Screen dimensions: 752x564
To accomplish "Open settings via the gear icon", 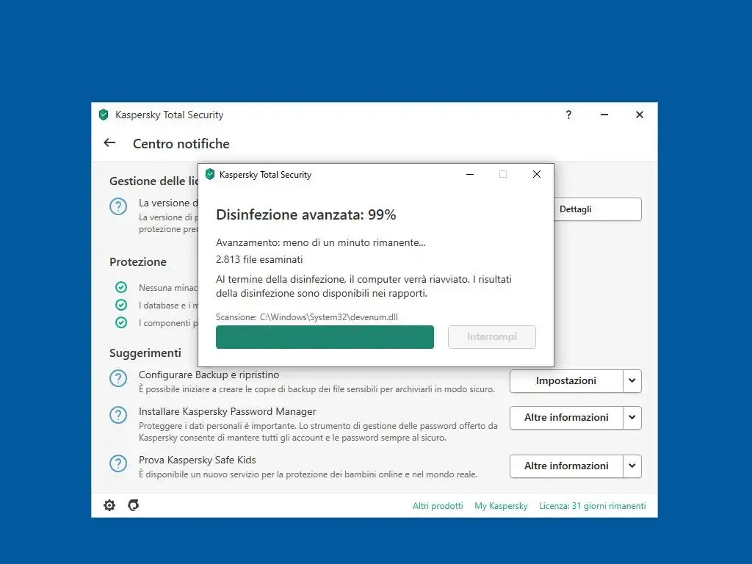I will [109, 505].
